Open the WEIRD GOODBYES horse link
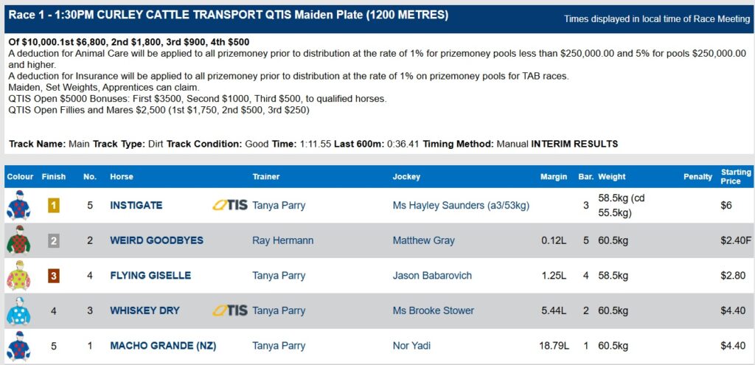 point(157,240)
